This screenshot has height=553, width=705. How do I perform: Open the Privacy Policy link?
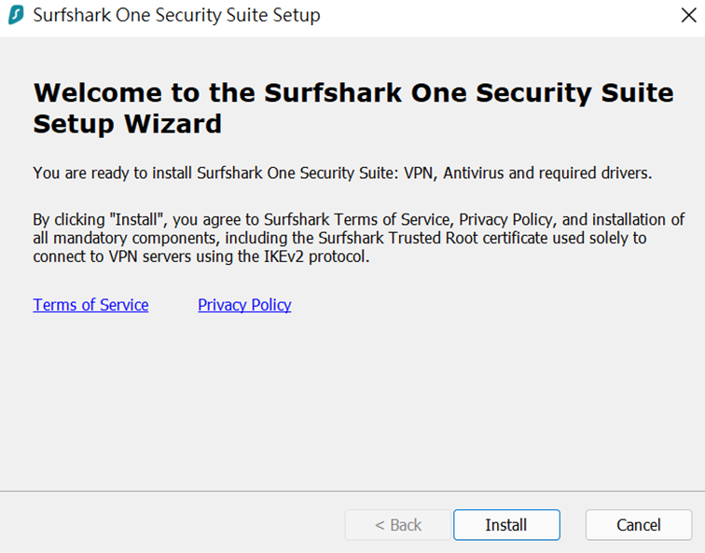click(244, 305)
